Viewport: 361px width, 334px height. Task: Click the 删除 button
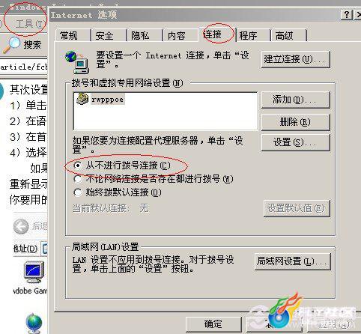(296, 122)
